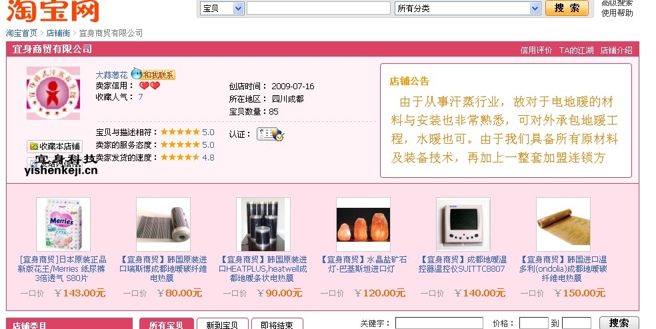Click the 店铺街 breadcrumb link

click(58, 33)
